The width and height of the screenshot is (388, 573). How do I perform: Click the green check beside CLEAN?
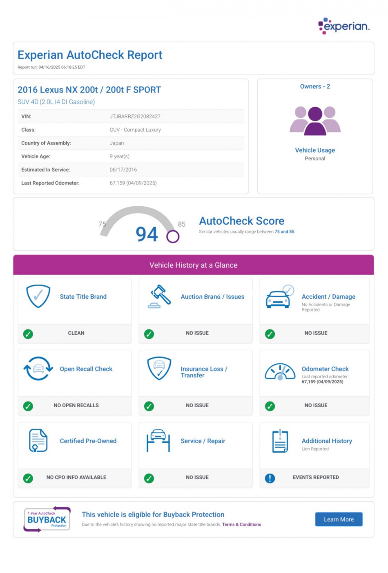28,334
